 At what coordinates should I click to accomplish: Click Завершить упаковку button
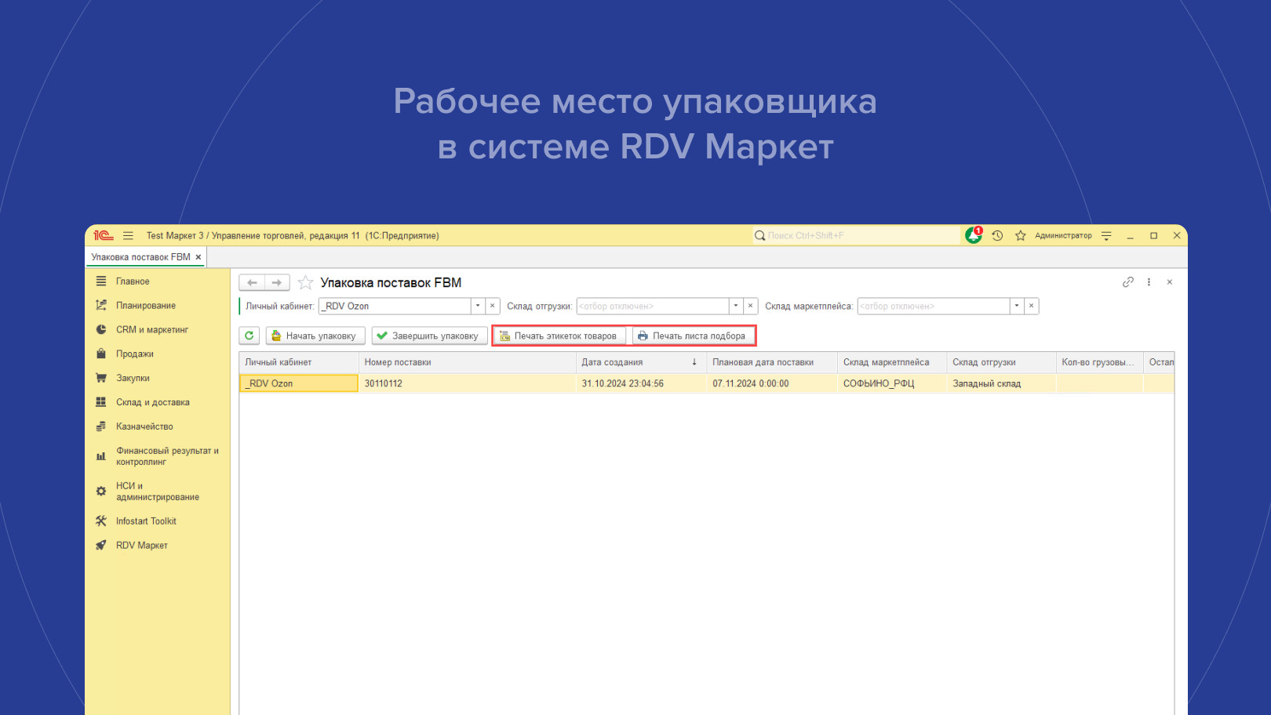[429, 336]
